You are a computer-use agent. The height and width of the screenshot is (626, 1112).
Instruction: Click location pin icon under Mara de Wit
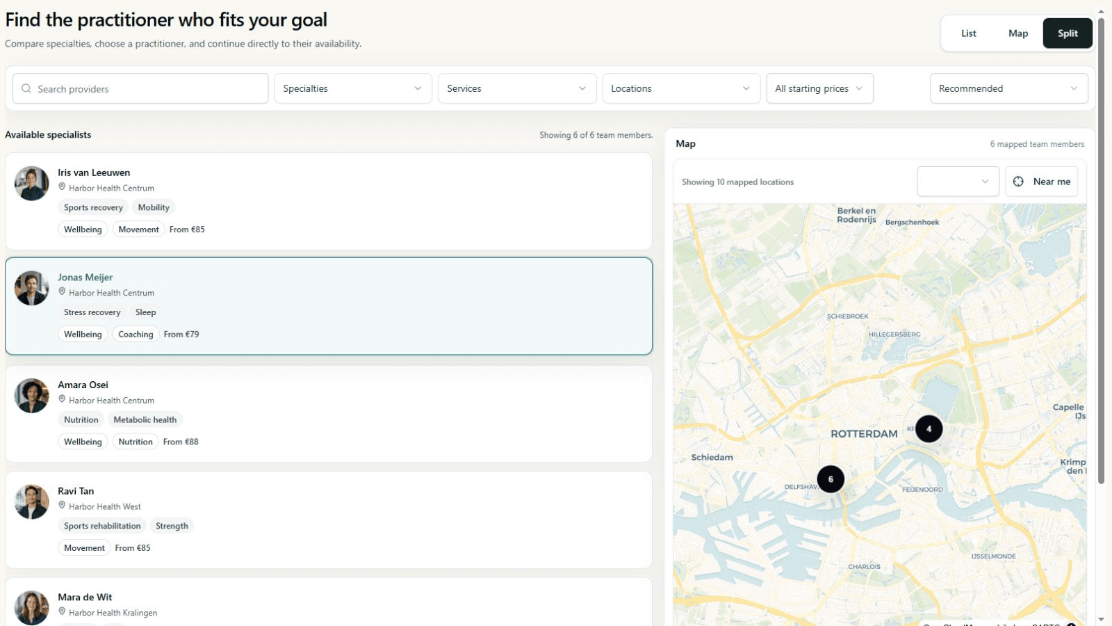[x=62, y=612]
